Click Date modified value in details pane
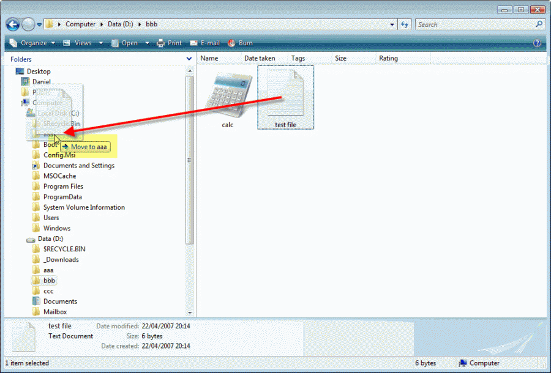Image resolution: width=551 pixels, height=373 pixels. click(x=166, y=326)
